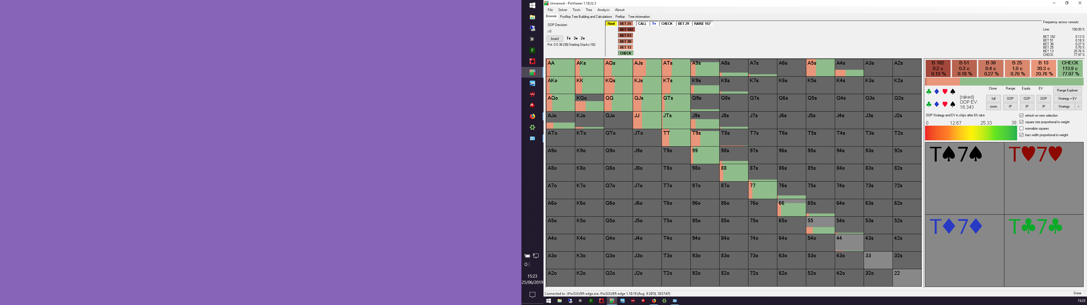
Task: Select the blue diamond icon in the lower suit row
Action: tap(936, 104)
